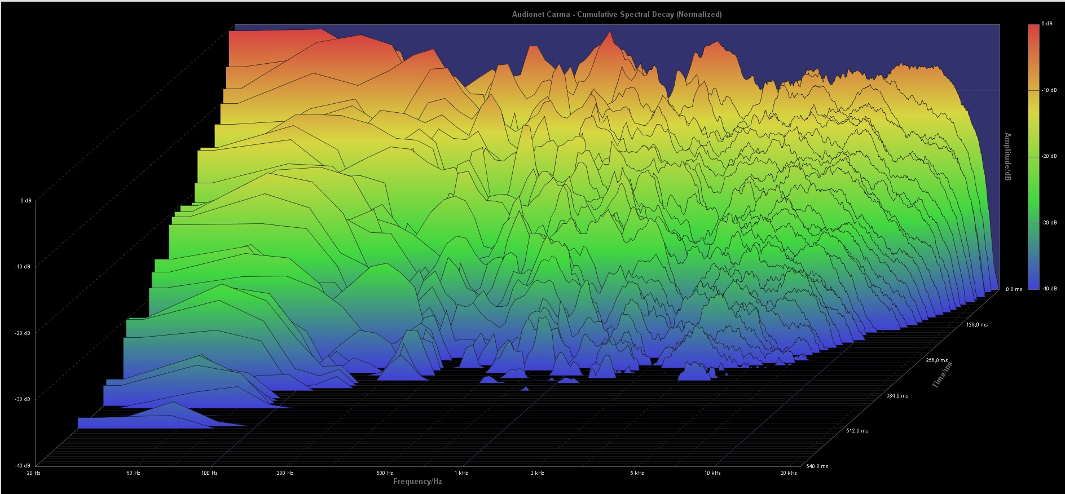Screen dimensions: 1065x494
Task: Click the vertical Amplitude/dB axis label
Action: pyautogui.click(x=1007, y=157)
